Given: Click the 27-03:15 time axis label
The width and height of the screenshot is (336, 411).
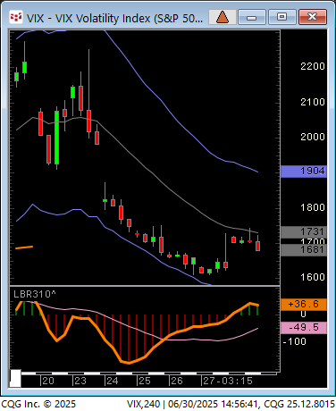Looking at the screenshot, I should [x=228, y=381].
